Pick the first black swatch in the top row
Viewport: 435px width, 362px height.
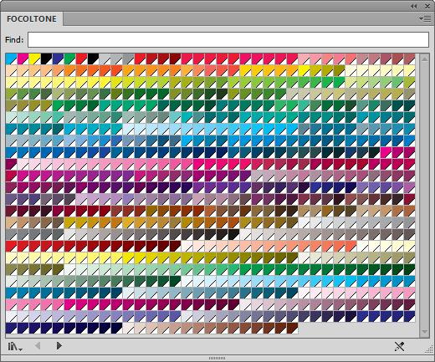pyautogui.click(x=46, y=59)
